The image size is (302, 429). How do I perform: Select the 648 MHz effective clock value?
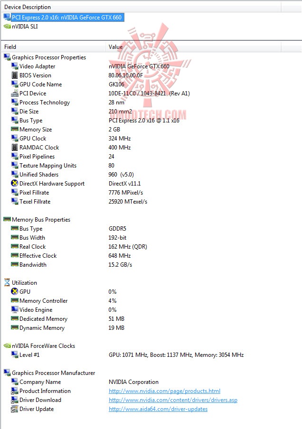click(120, 256)
